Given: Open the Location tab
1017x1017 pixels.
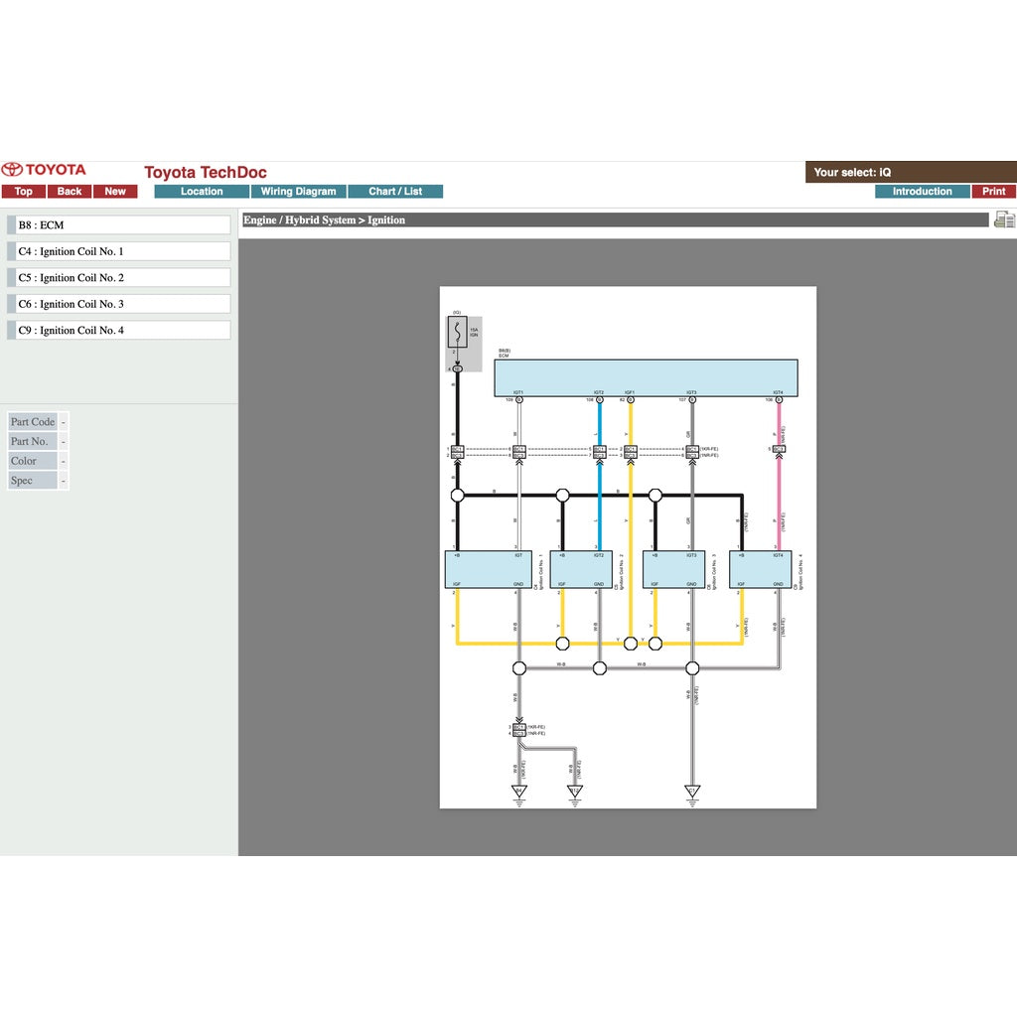Looking at the screenshot, I should pos(202,192).
